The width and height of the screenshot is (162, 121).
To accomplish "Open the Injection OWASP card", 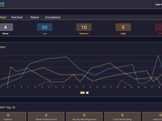I will 13,117.
